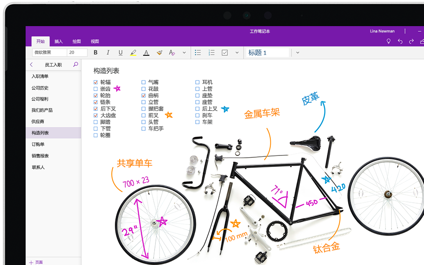Open the 供应商 page

pos(53,121)
